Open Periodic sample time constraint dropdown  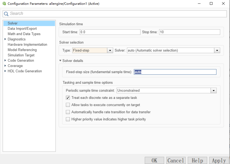[214, 91]
